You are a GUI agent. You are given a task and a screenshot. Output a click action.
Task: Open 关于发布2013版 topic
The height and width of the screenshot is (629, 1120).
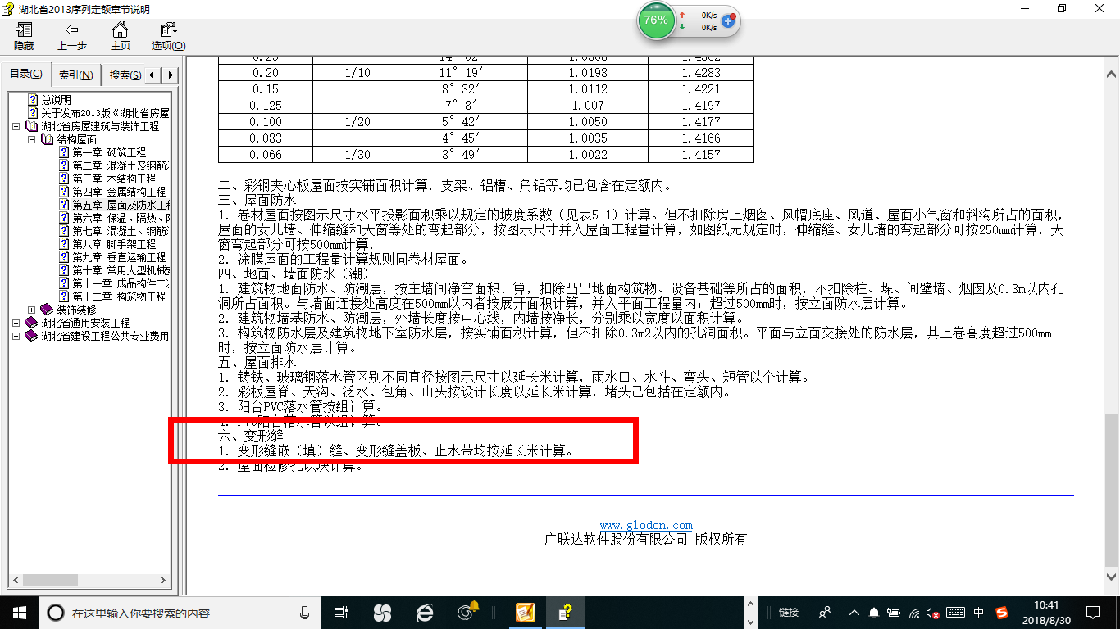(105, 113)
